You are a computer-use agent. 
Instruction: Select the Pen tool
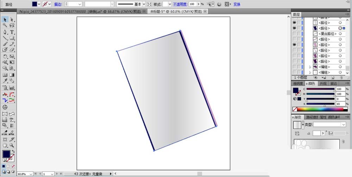(x=5, y=32)
